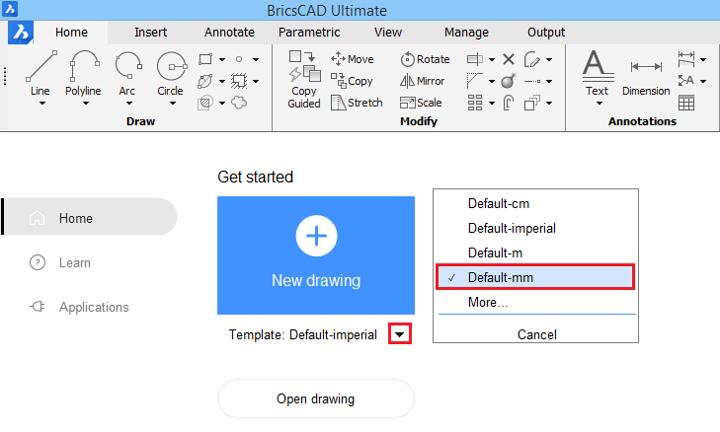
Task: Click the Ellipse tool icon in Draw panel
Action: click(204, 81)
